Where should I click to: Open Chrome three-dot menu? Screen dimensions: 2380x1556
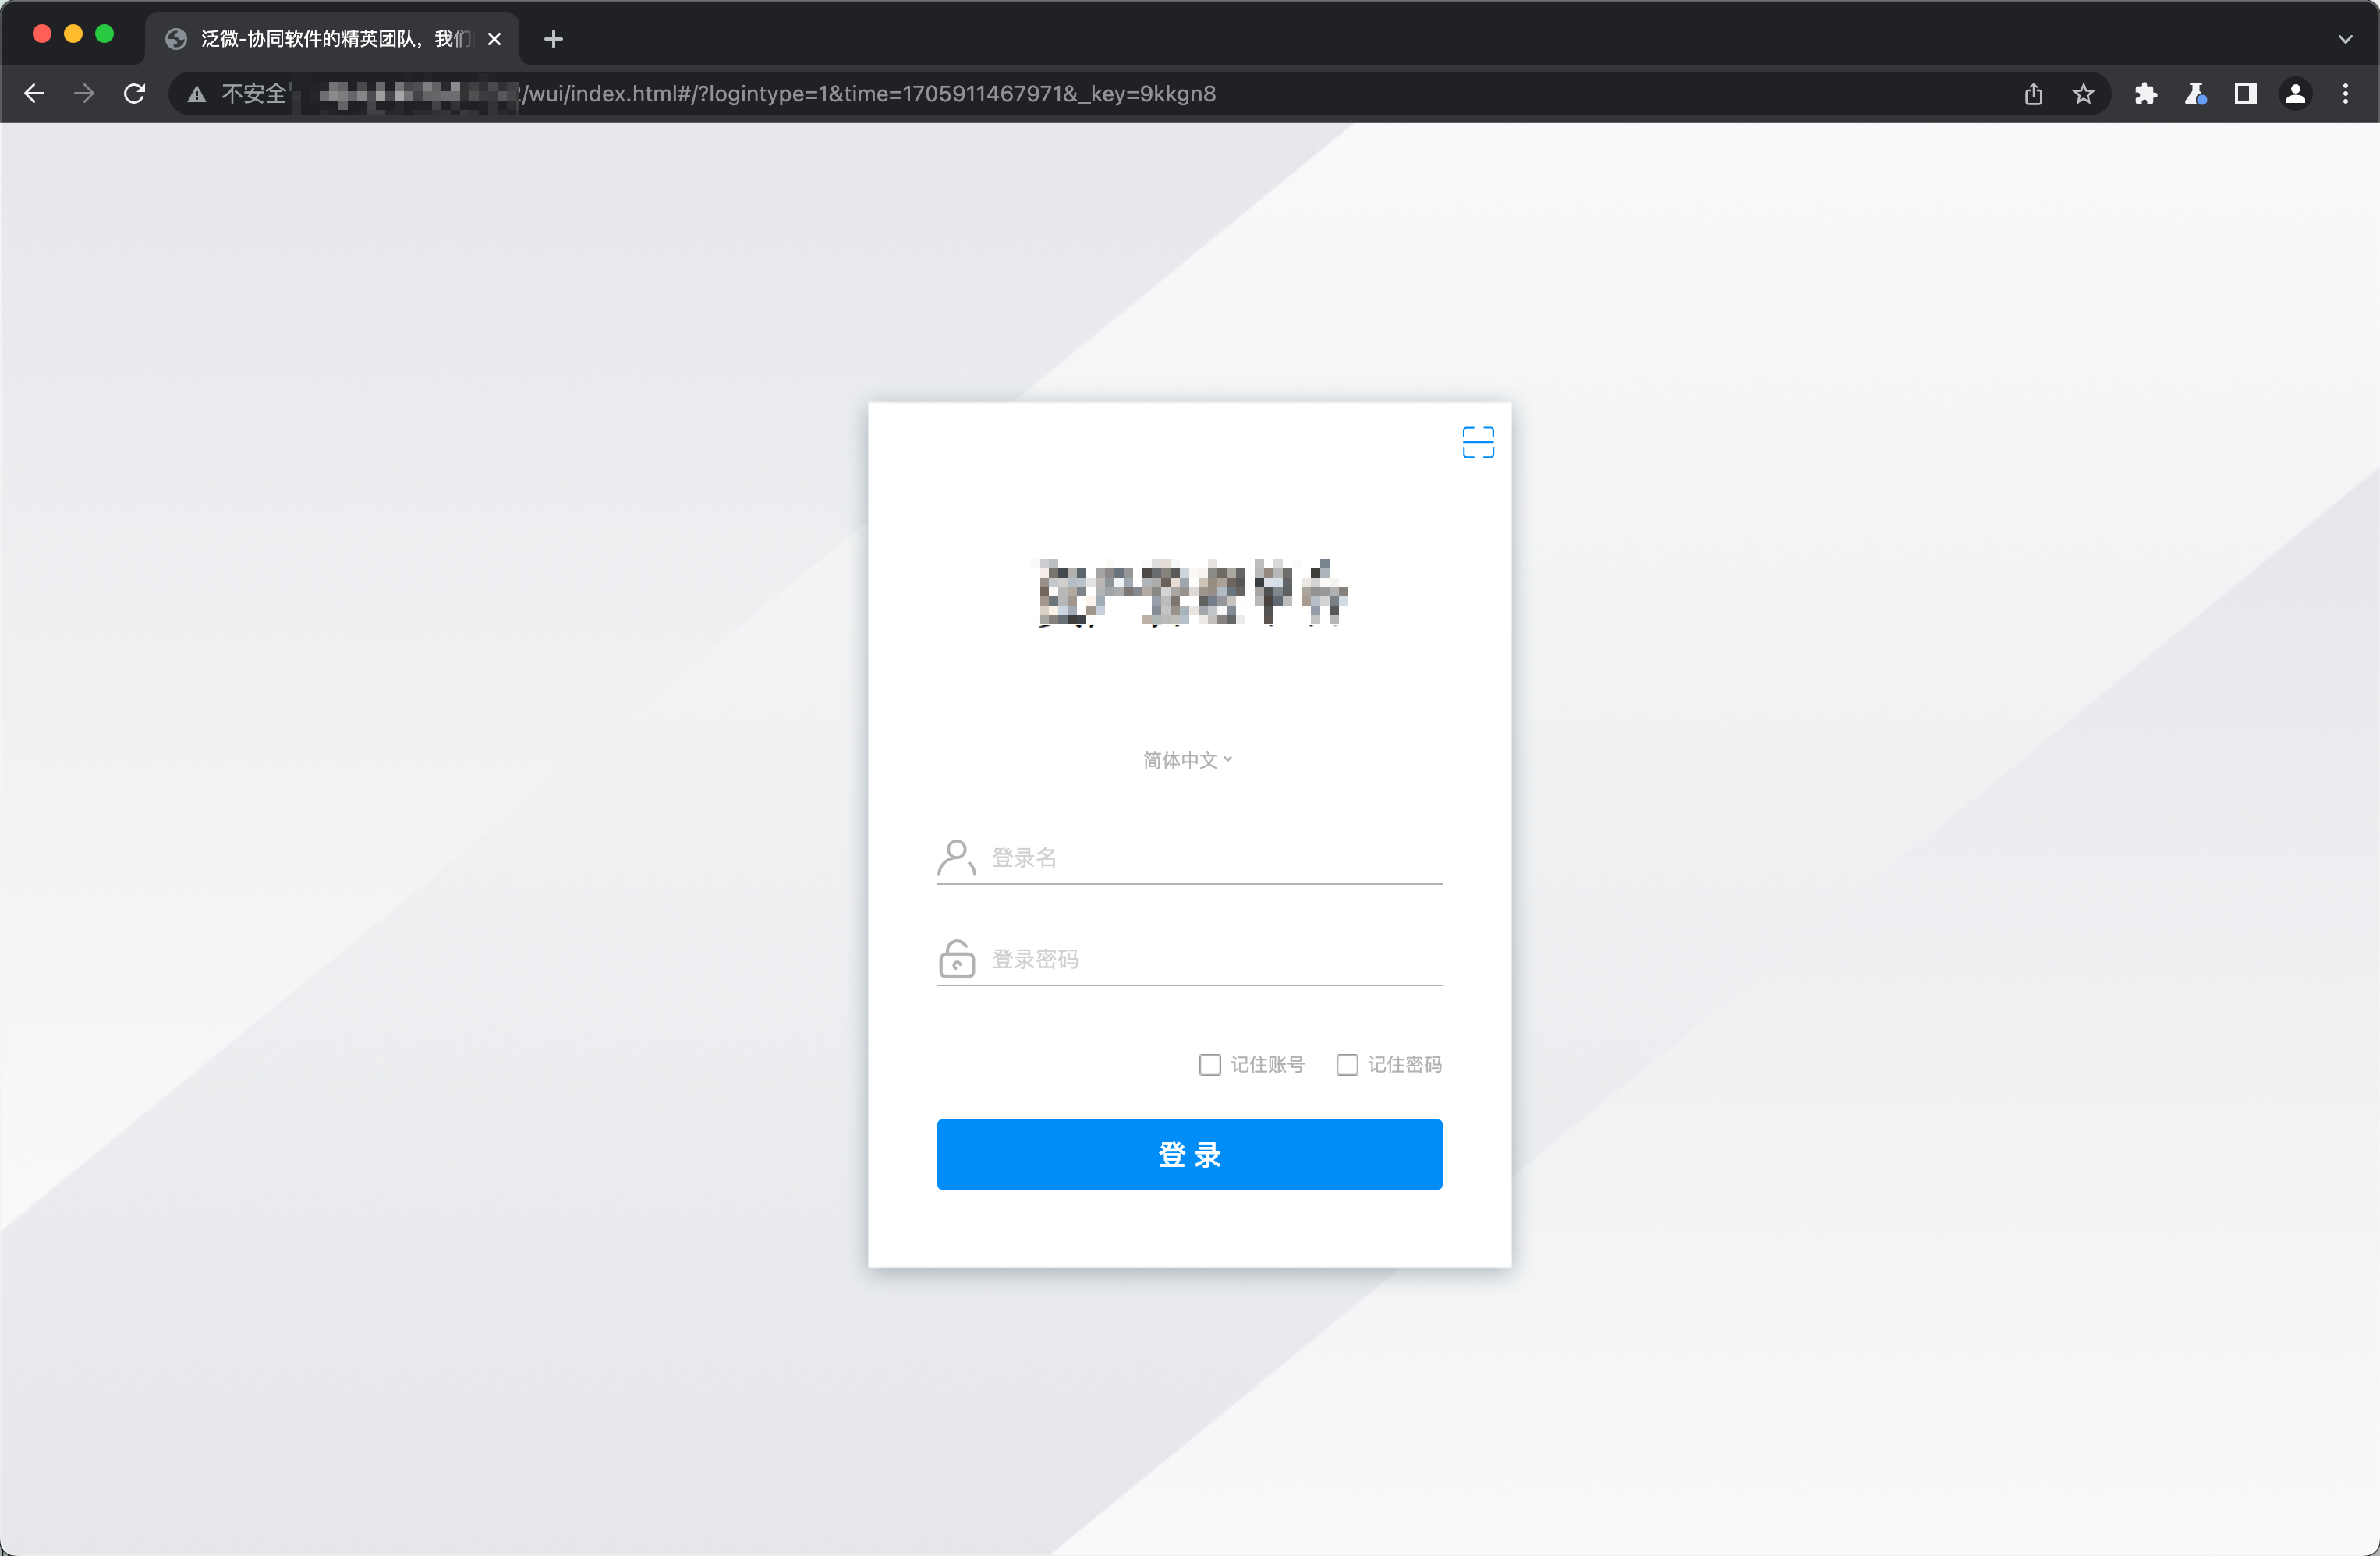pos(2345,94)
